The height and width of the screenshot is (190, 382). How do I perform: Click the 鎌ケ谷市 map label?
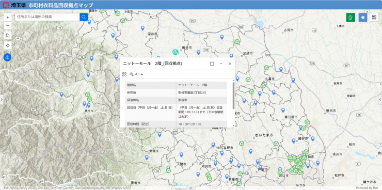click(x=369, y=182)
